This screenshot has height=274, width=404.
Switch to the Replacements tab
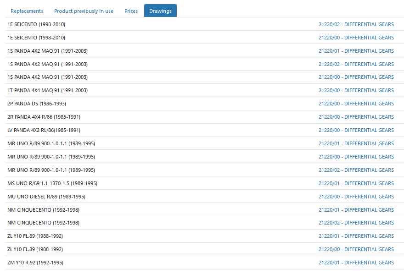(27, 11)
